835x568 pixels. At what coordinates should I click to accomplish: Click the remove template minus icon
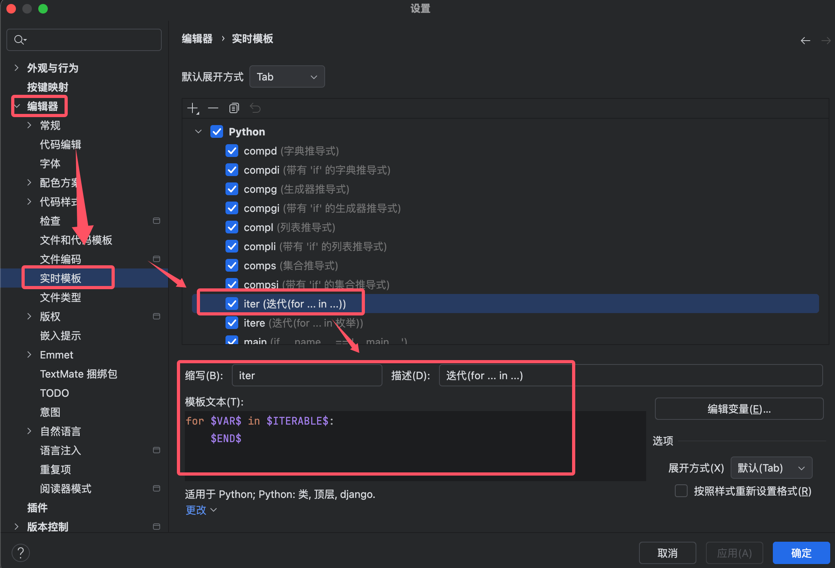[x=213, y=108]
